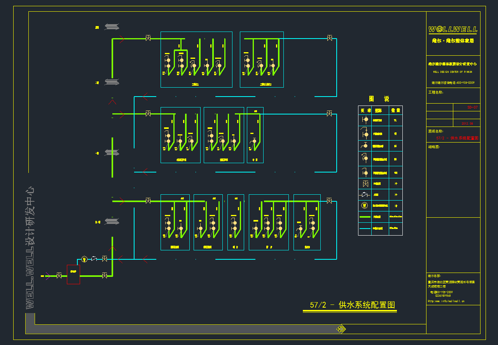The width and height of the screenshot is (498, 345).
Task: Select the drawing number SD-07 text
Action: click(x=472, y=107)
